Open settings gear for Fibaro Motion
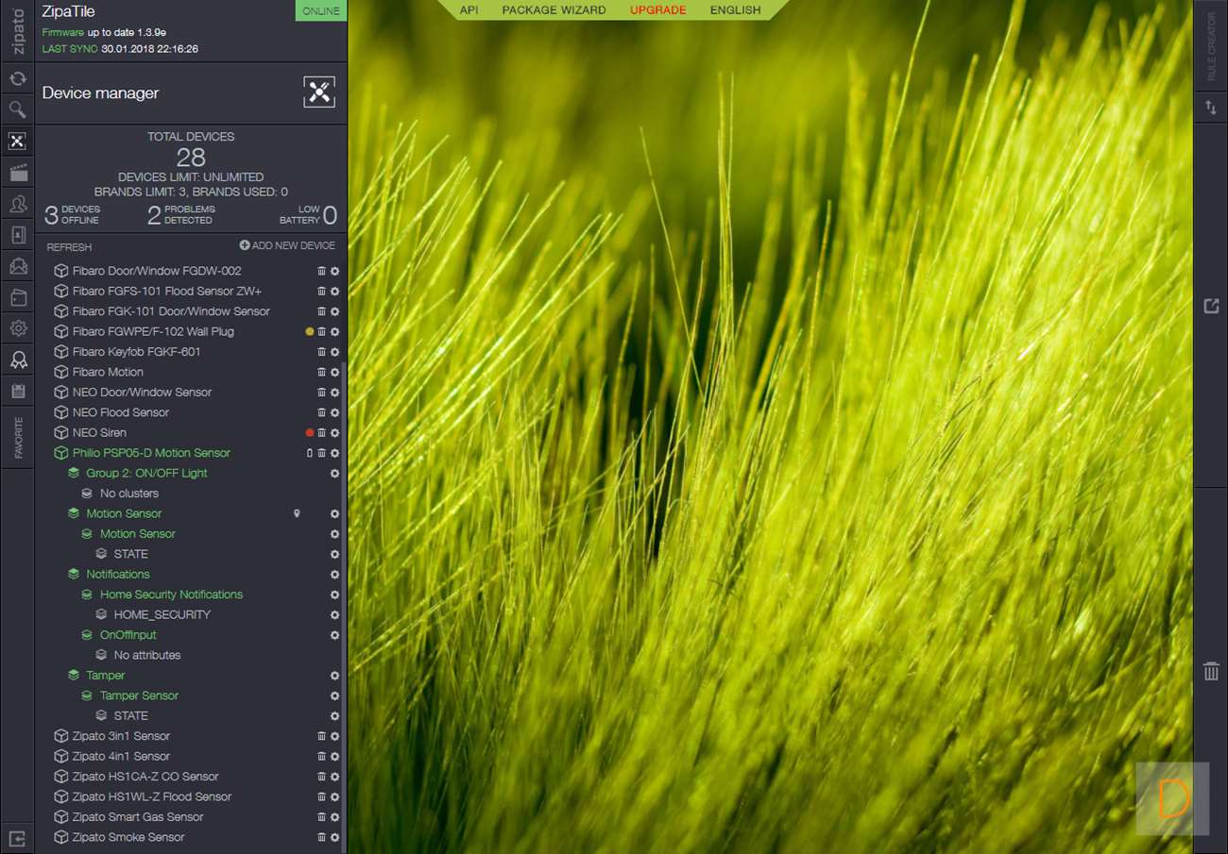The image size is (1228, 854). [334, 373]
